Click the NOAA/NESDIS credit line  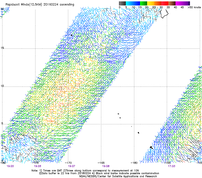click(118, 176)
